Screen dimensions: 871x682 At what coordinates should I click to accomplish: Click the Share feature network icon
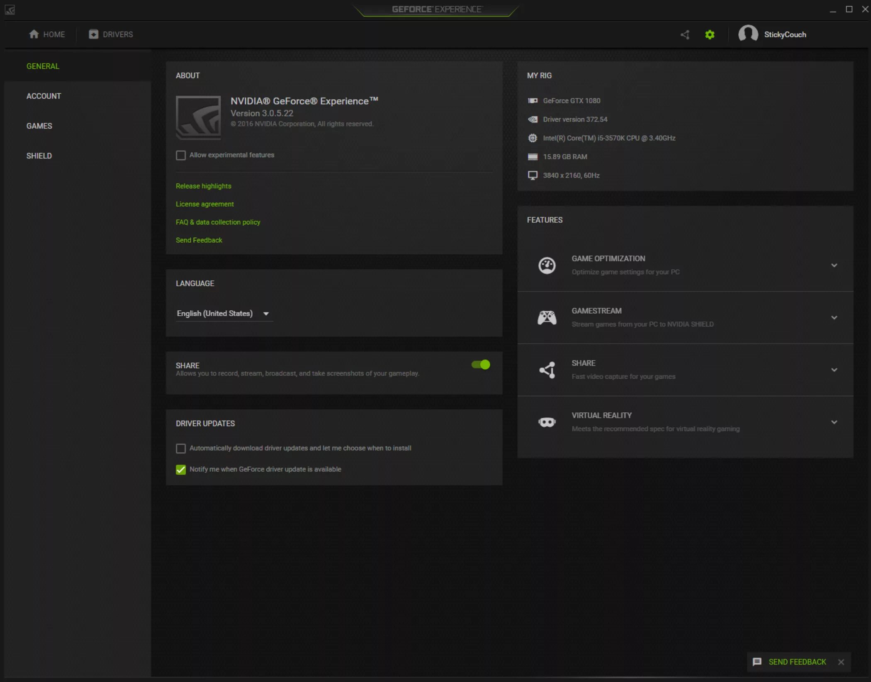(x=547, y=370)
